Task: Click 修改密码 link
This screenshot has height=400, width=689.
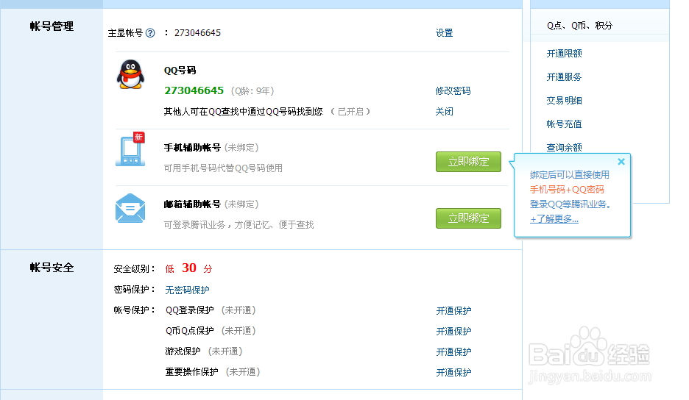Action: [x=453, y=91]
